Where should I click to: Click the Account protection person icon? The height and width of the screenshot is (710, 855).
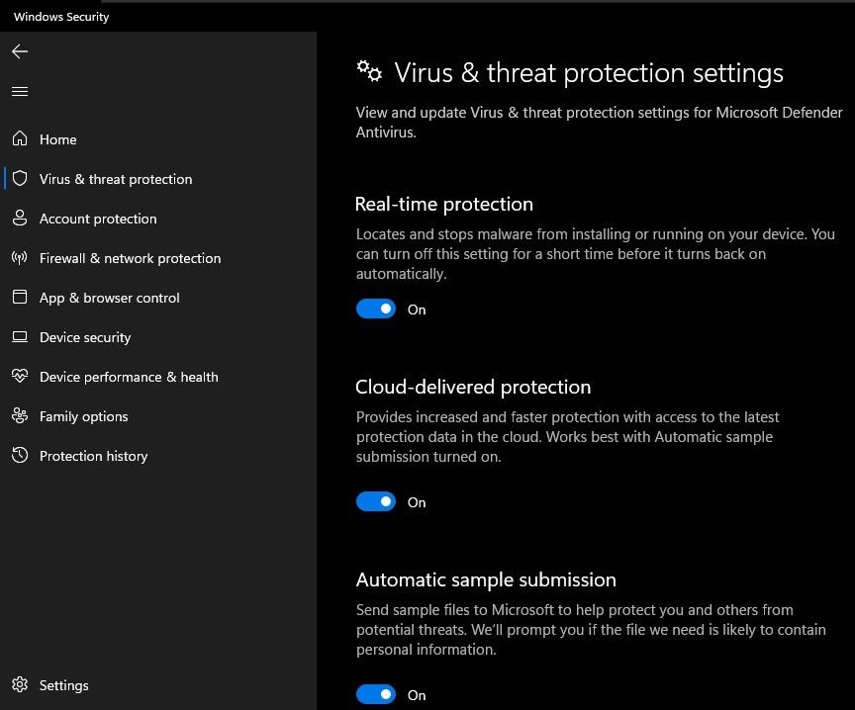[x=20, y=219]
